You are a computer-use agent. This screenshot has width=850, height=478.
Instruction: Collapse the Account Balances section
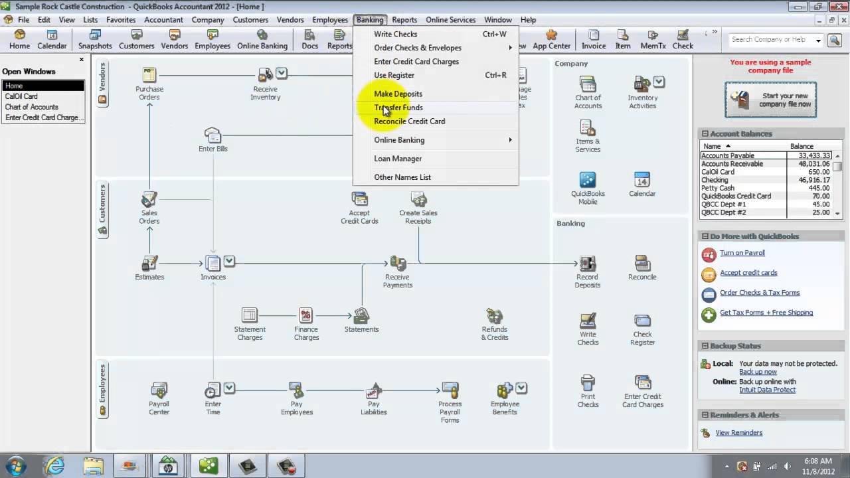point(705,133)
